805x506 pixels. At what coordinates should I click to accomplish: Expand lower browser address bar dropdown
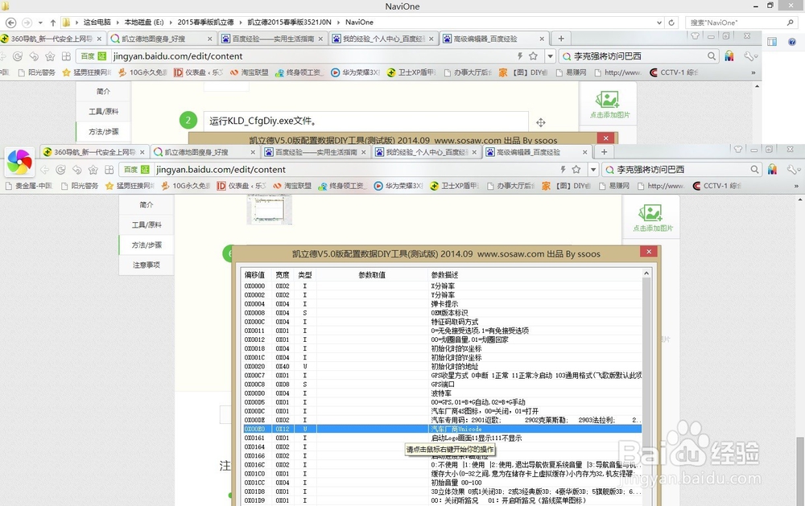click(593, 170)
